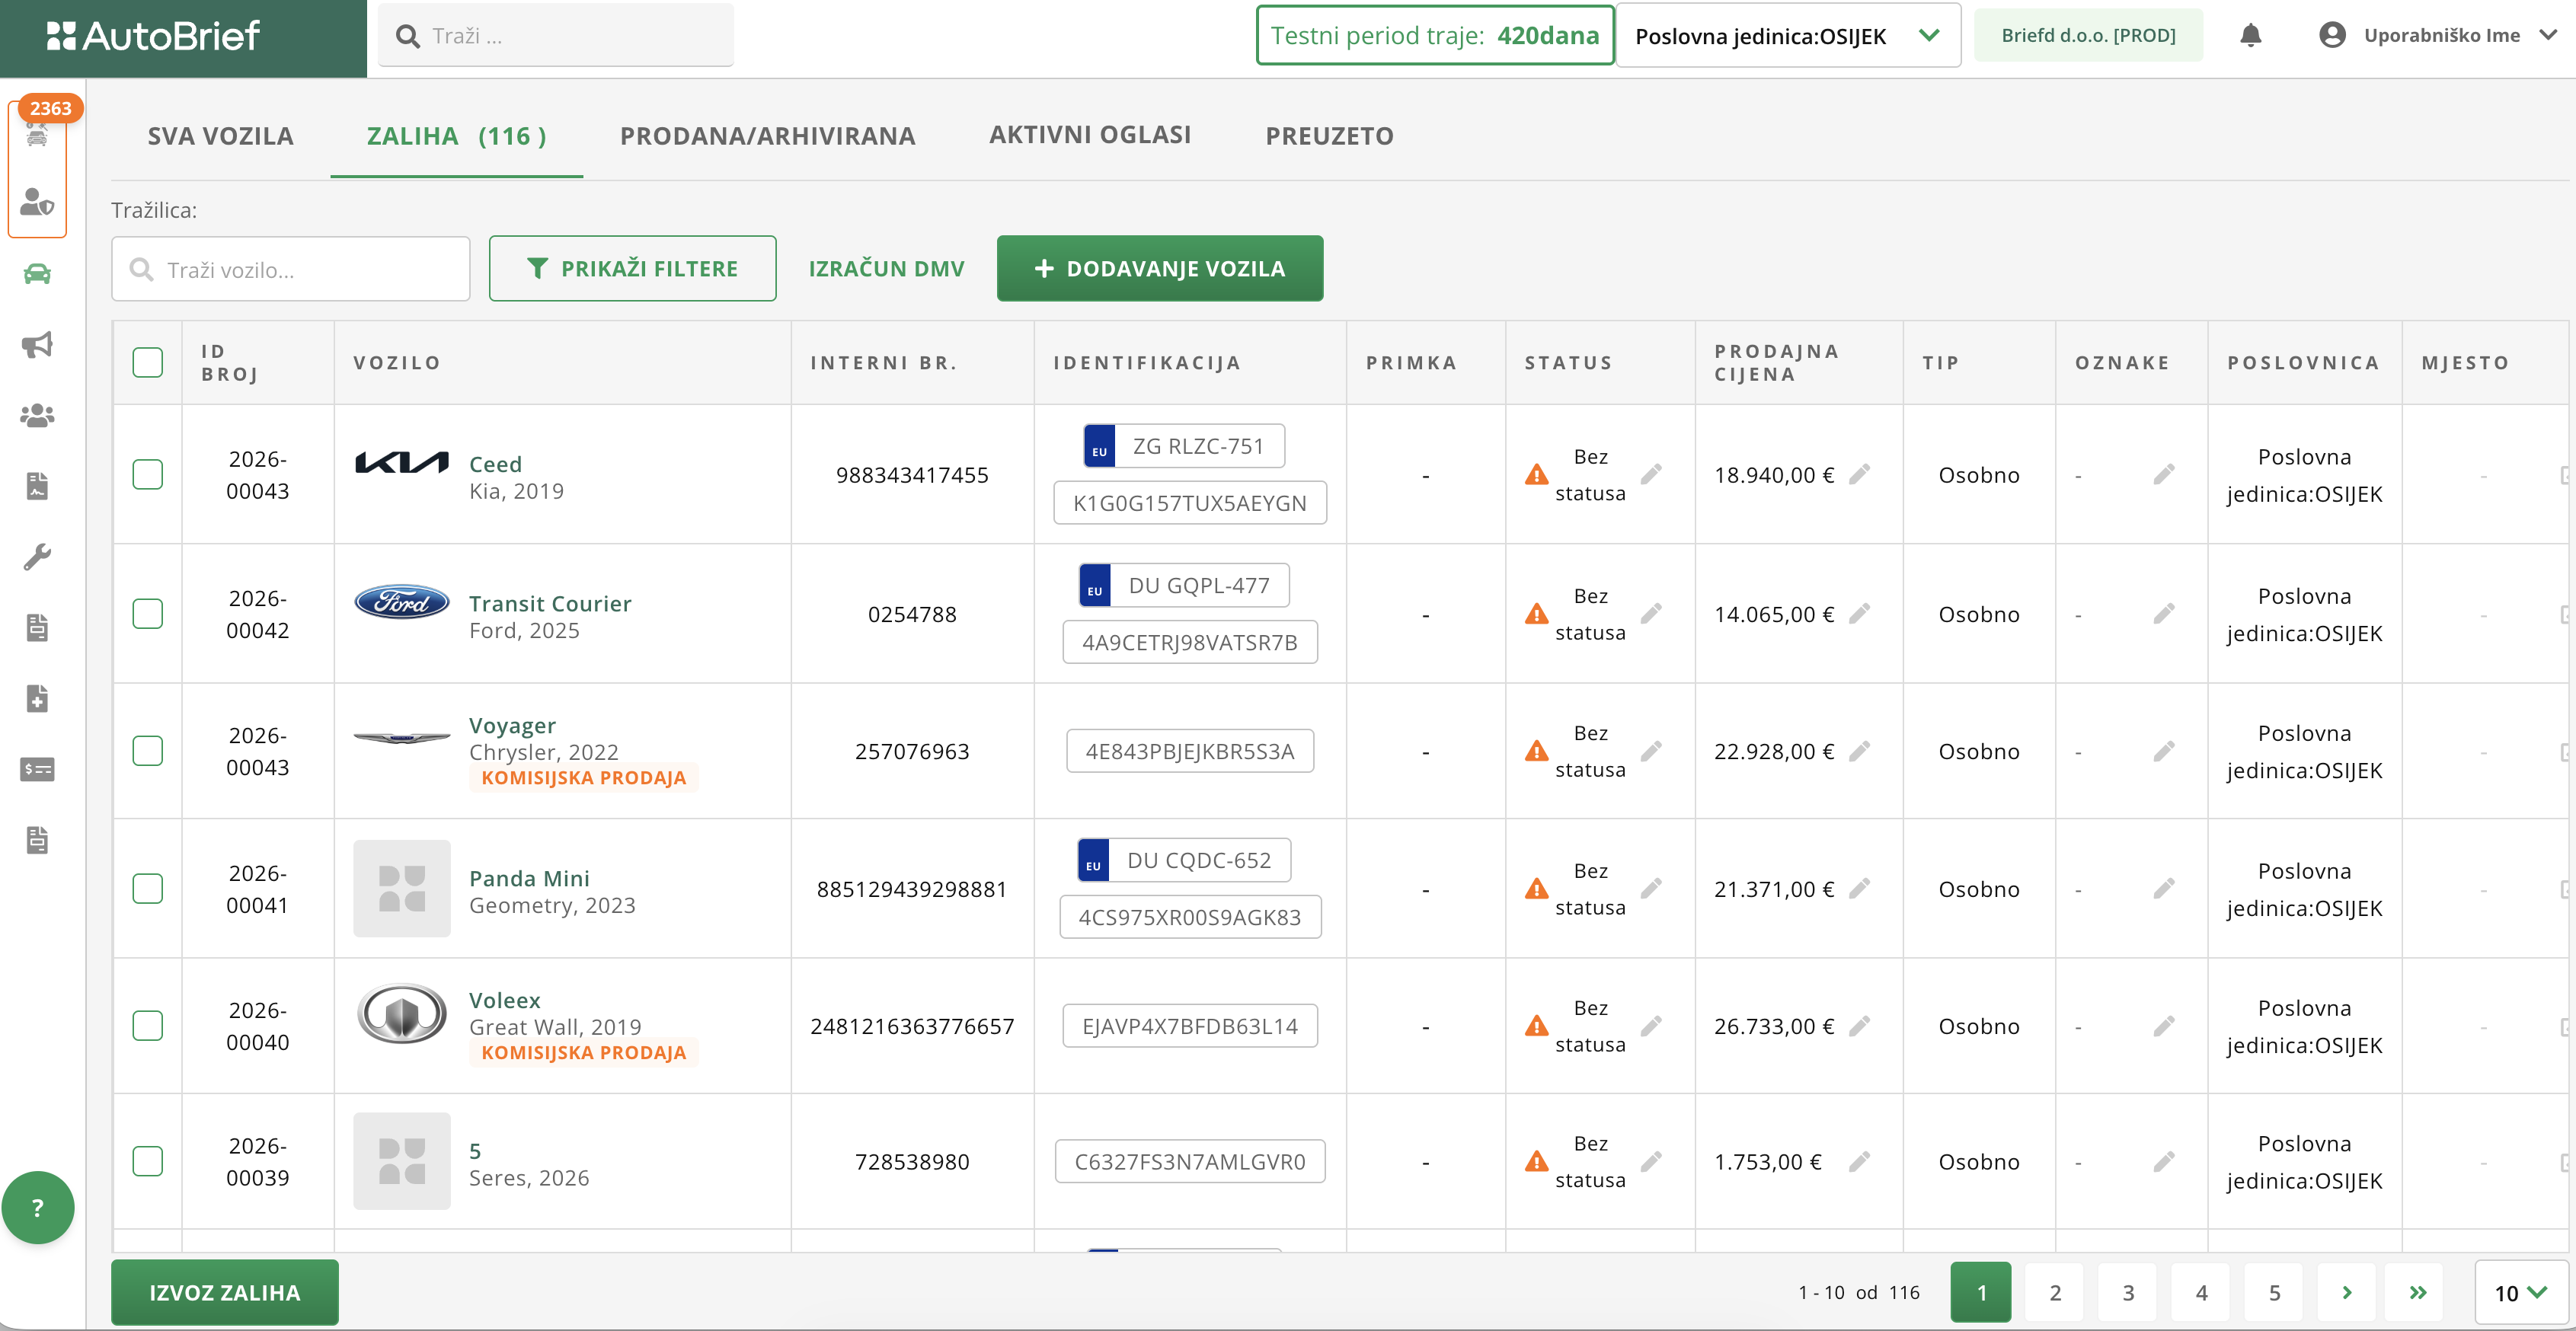Tick the Chrysler Voyager row checkbox
The height and width of the screenshot is (1331, 2576).
pos(148,751)
